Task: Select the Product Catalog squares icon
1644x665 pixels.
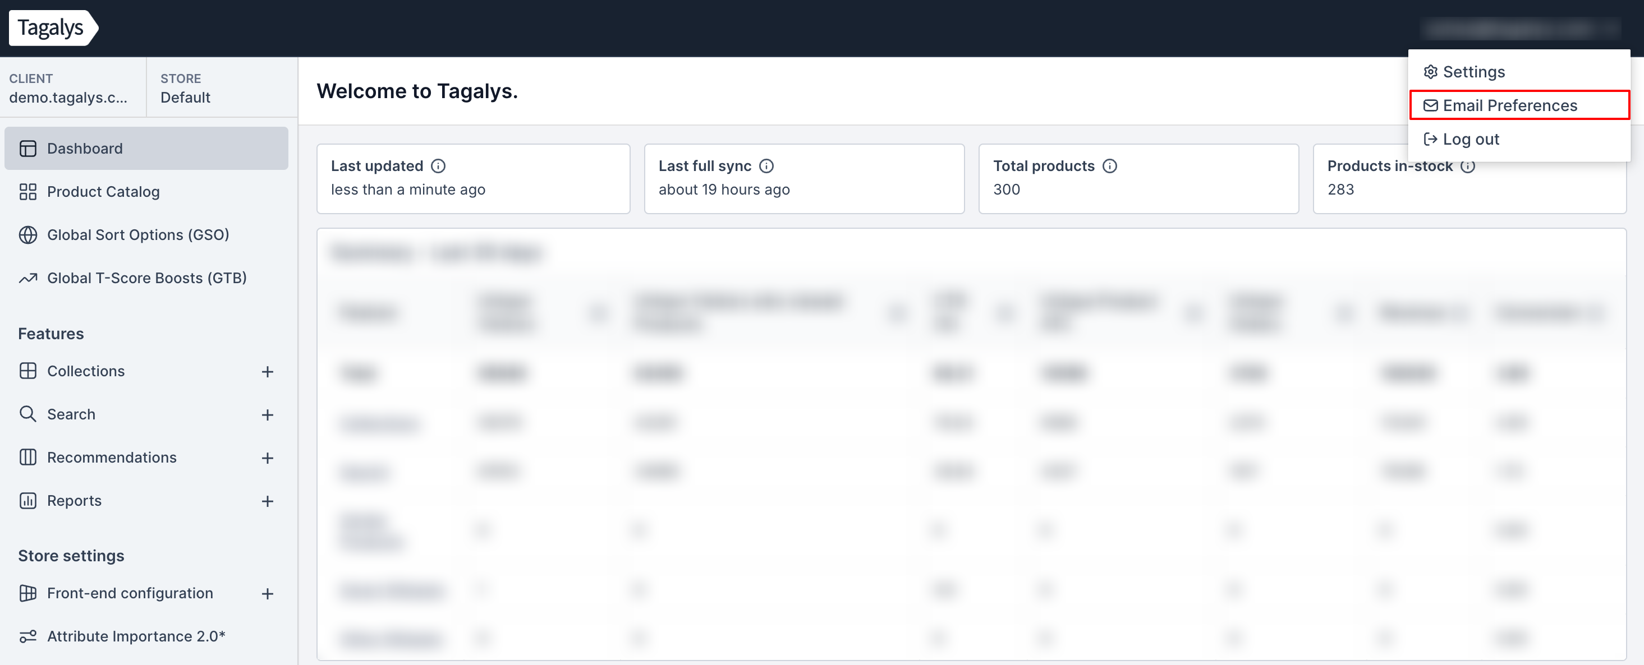Action: (x=28, y=192)
